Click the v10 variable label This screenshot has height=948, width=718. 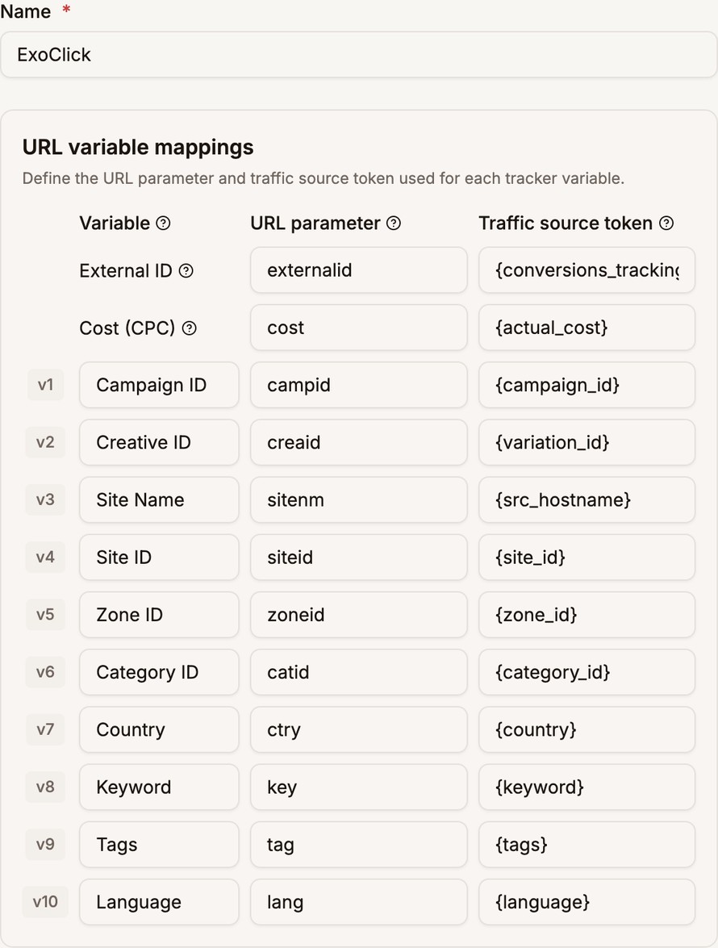coord(45,901)
